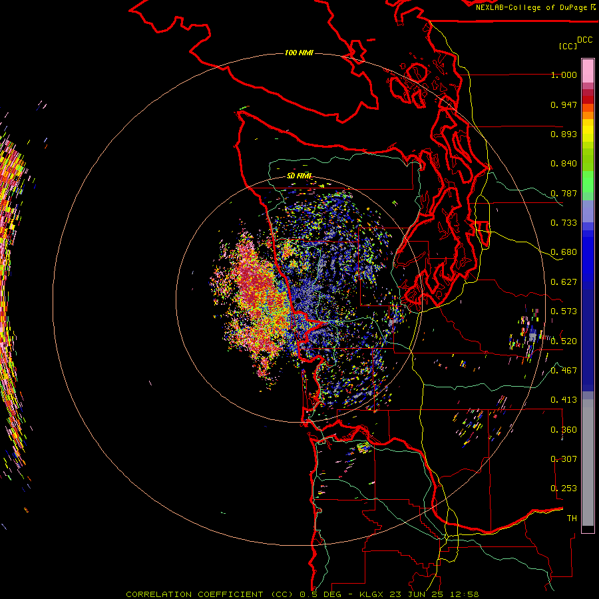Click the TH threshold label
This screenshot has width=599, height=599.
click(x=572, y=518)
